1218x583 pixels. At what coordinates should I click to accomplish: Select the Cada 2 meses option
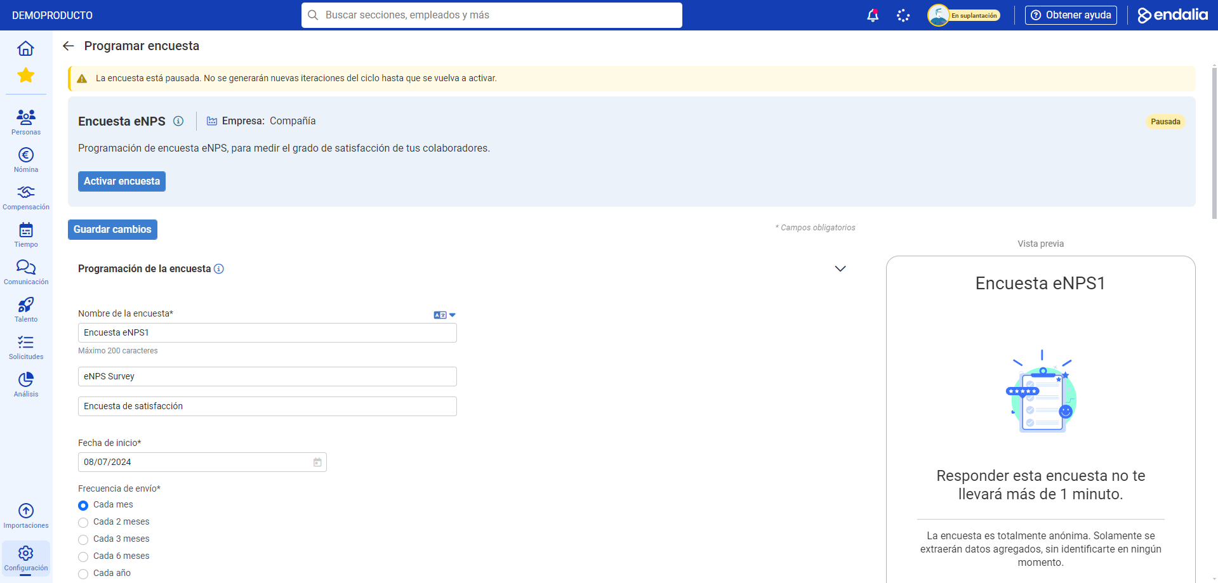[83, 523]
